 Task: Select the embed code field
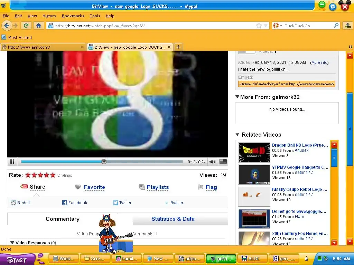(287, 84)
